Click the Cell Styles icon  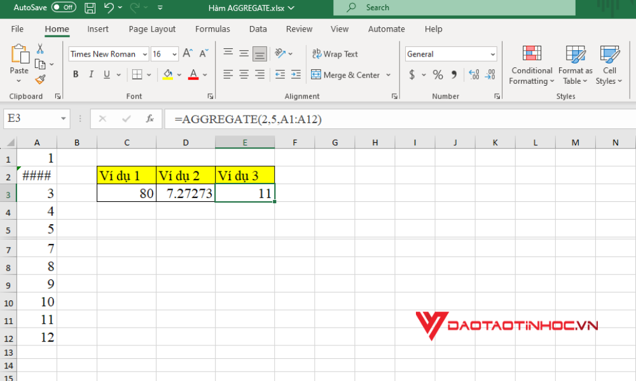point(609,63)
